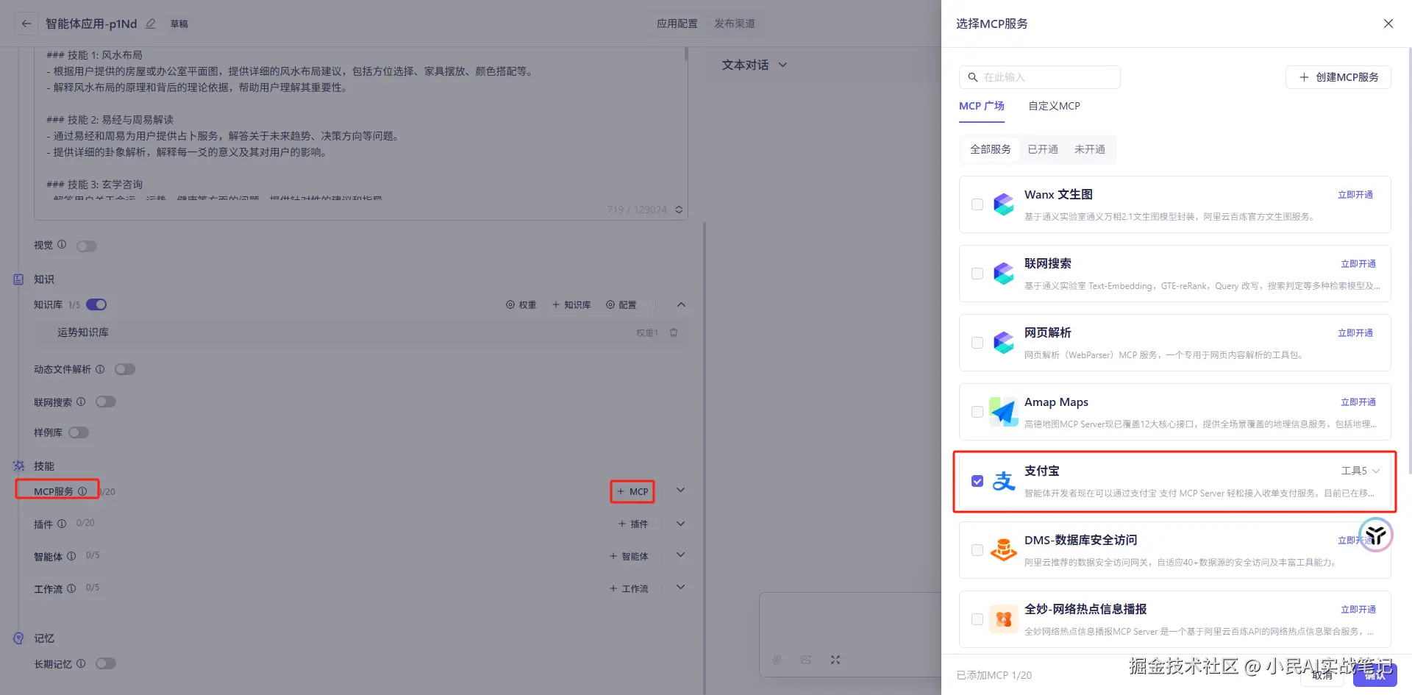Open the 应用配置 tab
The width and height of the screenshot is (1412, 695).
coord(677,24)
